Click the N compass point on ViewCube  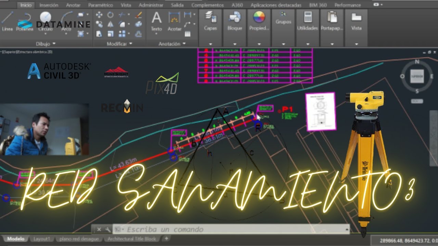417,62
